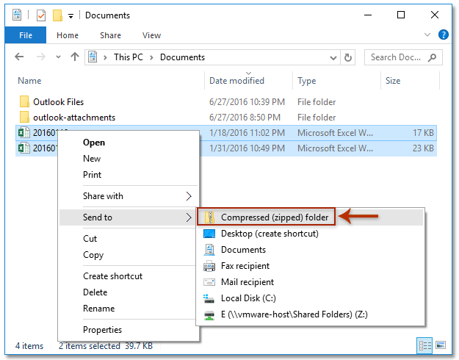Image resolution: width=459 pixels, height=360 pixels.
Task: Open the File tab
Action: [x=26, y=35]
